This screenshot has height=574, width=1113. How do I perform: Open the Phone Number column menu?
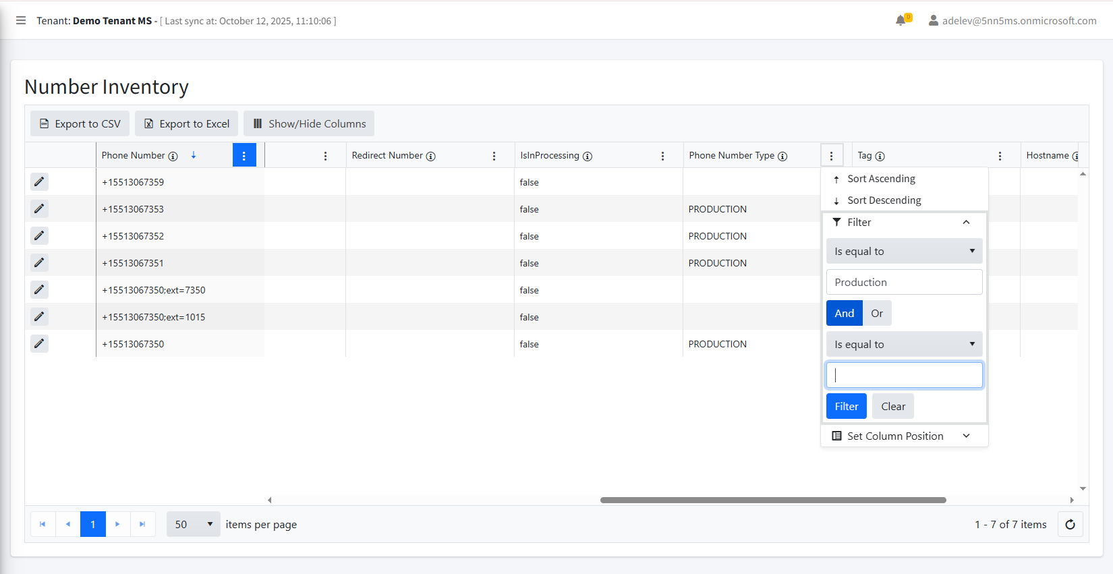(244, 155)
